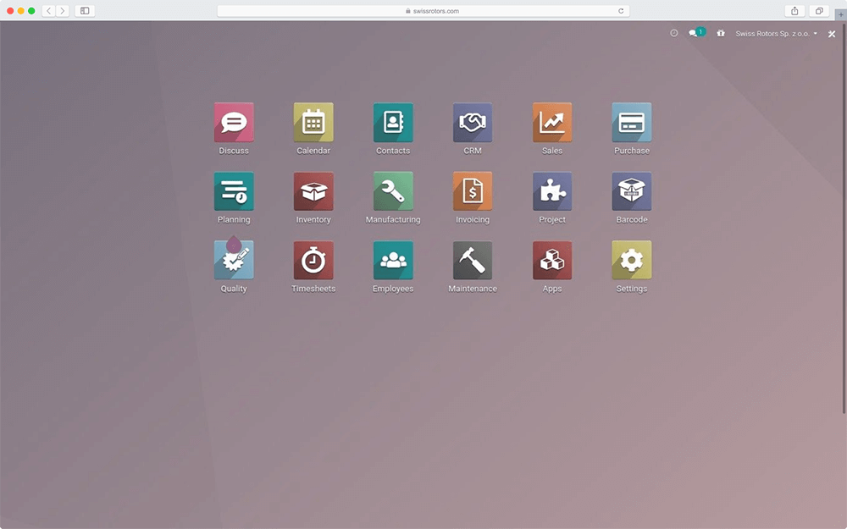Launch the Sales app

coord(552,123)
